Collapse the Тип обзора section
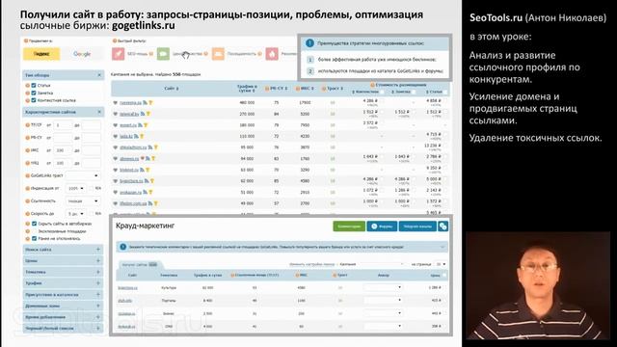The width and height of the screenshot is (617, 347). (x=99, y=75)
